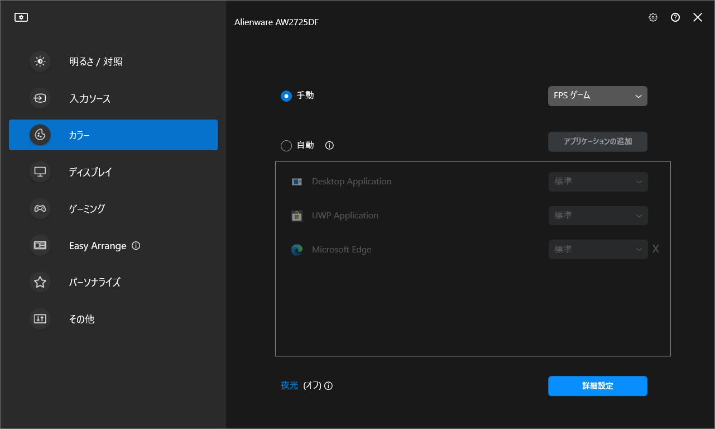
Task: Click the Dell Display Manager logo icon
Action: (x=21, y=17)
